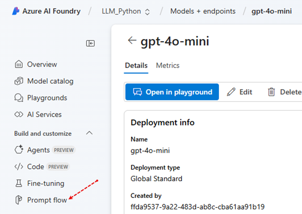Click the PREVIEW badge next to Code
Viewport: 302px width, 214px height.
click(58, 167)
